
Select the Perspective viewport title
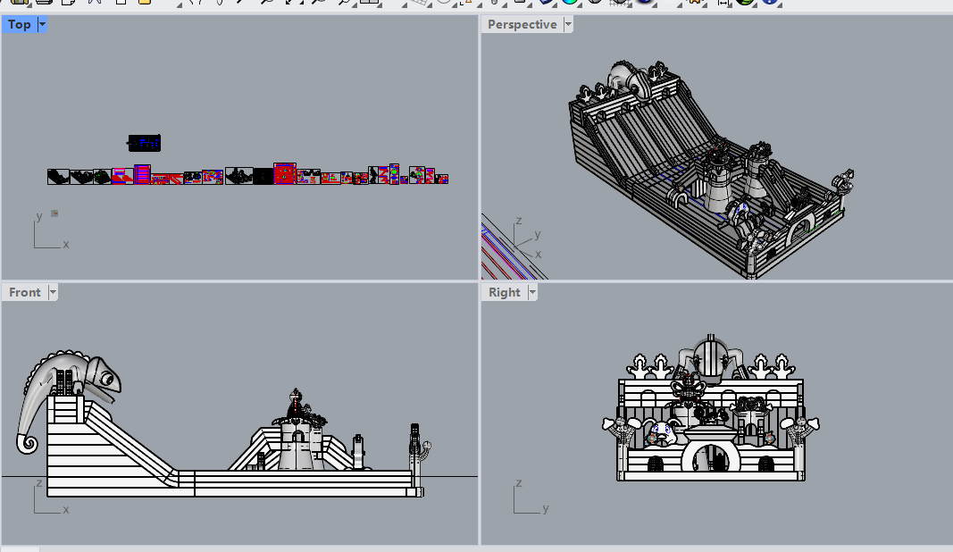point(522,25)
